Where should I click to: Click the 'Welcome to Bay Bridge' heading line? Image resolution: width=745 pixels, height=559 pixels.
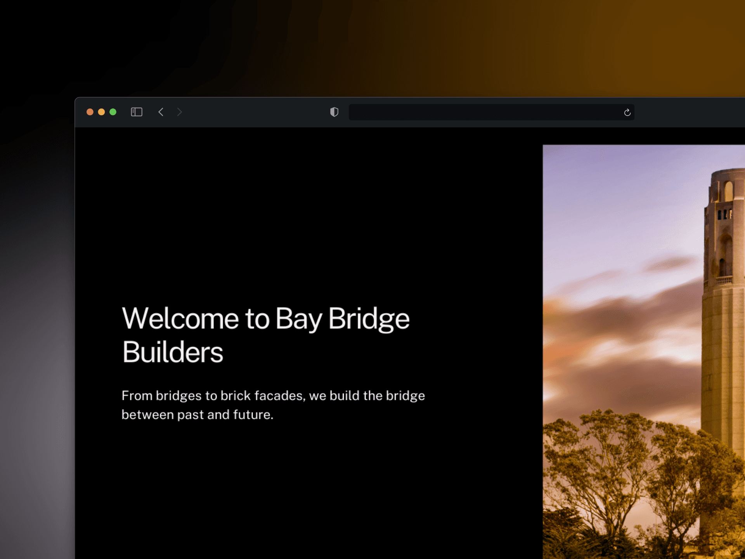click(265, 319)
